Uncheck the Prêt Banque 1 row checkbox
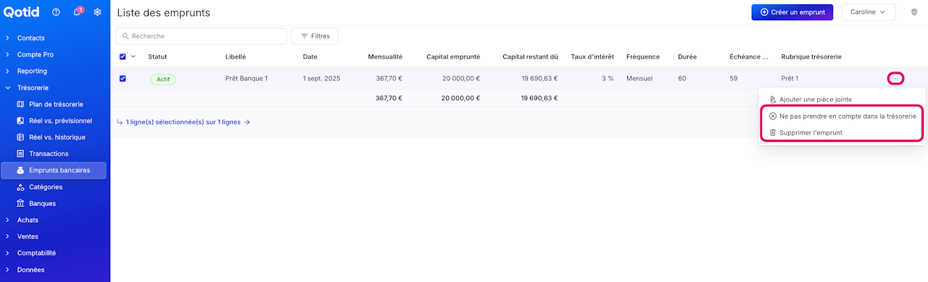The width and height of the screenshot is (928, 282). (123, 78)
